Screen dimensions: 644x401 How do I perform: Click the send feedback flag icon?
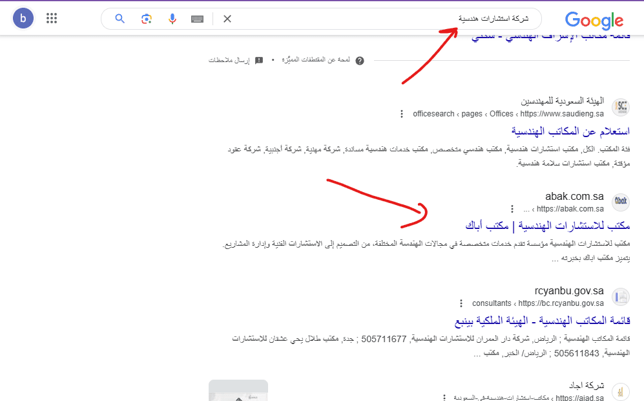[x=259, y=60]
